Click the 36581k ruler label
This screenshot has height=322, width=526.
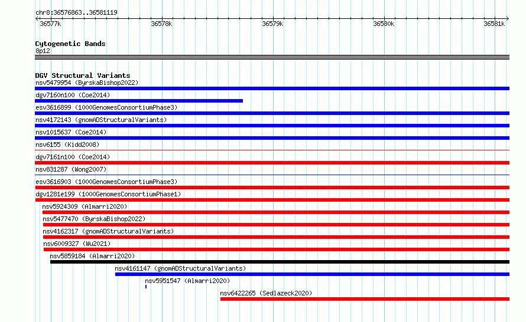pos(494,24)
